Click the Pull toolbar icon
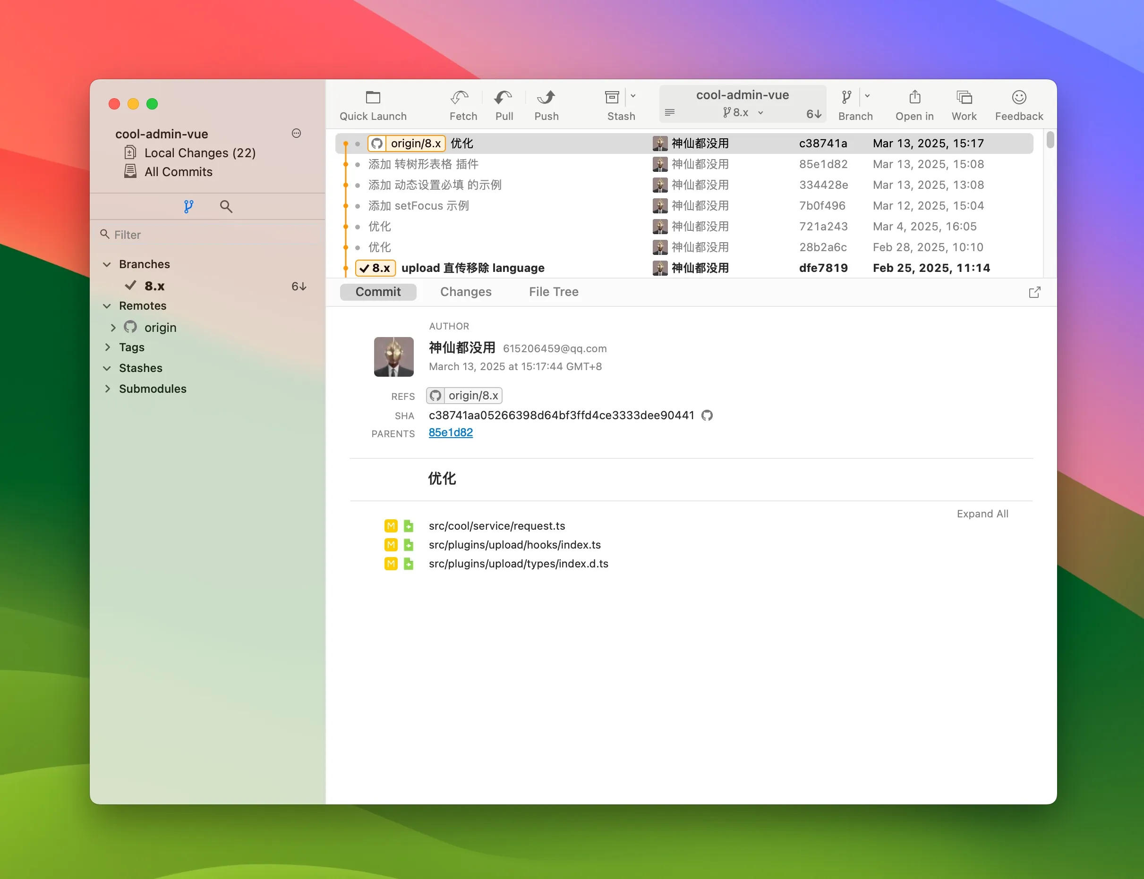 pos(503,98)
